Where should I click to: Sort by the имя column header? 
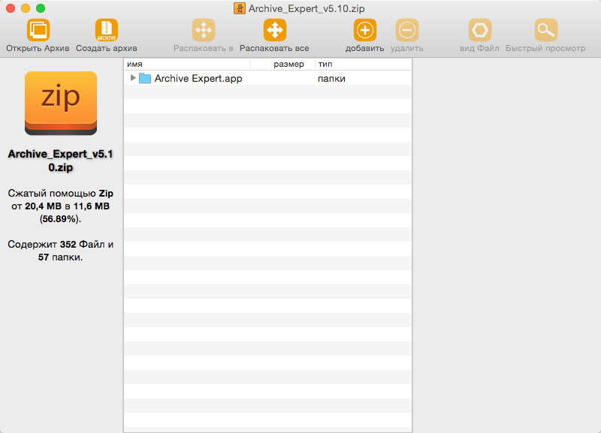click(x=187, y=64)
